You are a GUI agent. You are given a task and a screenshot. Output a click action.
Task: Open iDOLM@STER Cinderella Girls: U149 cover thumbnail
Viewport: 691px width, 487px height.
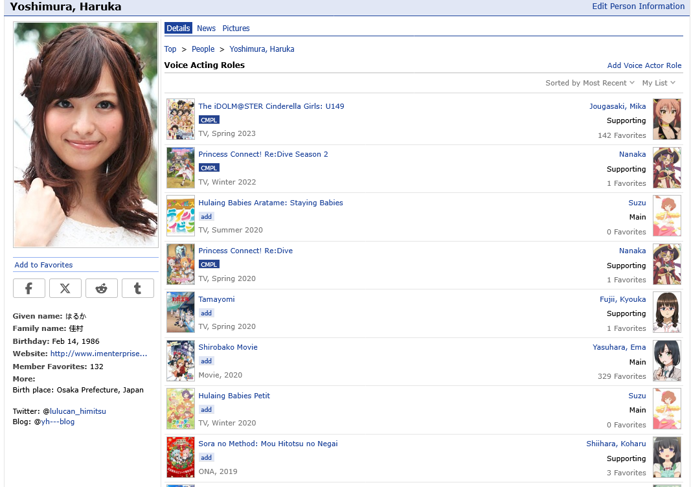click(181, 119)
